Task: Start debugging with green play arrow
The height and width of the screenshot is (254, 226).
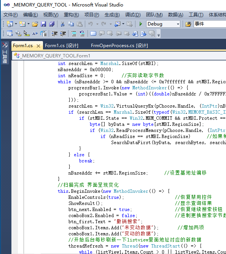Action: pyautogui.click(x=140, y=24)
